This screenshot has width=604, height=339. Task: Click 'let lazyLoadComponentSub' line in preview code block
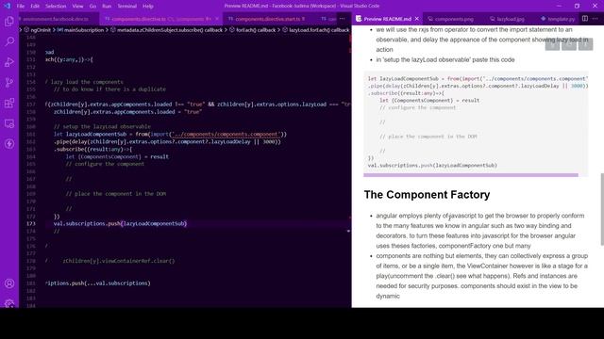tap(478, 78)
